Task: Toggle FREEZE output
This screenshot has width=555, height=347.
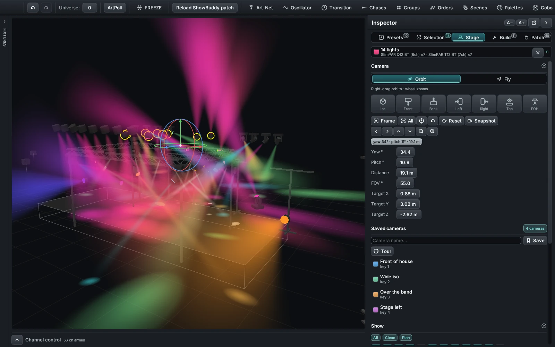Action: coord(149,8)
